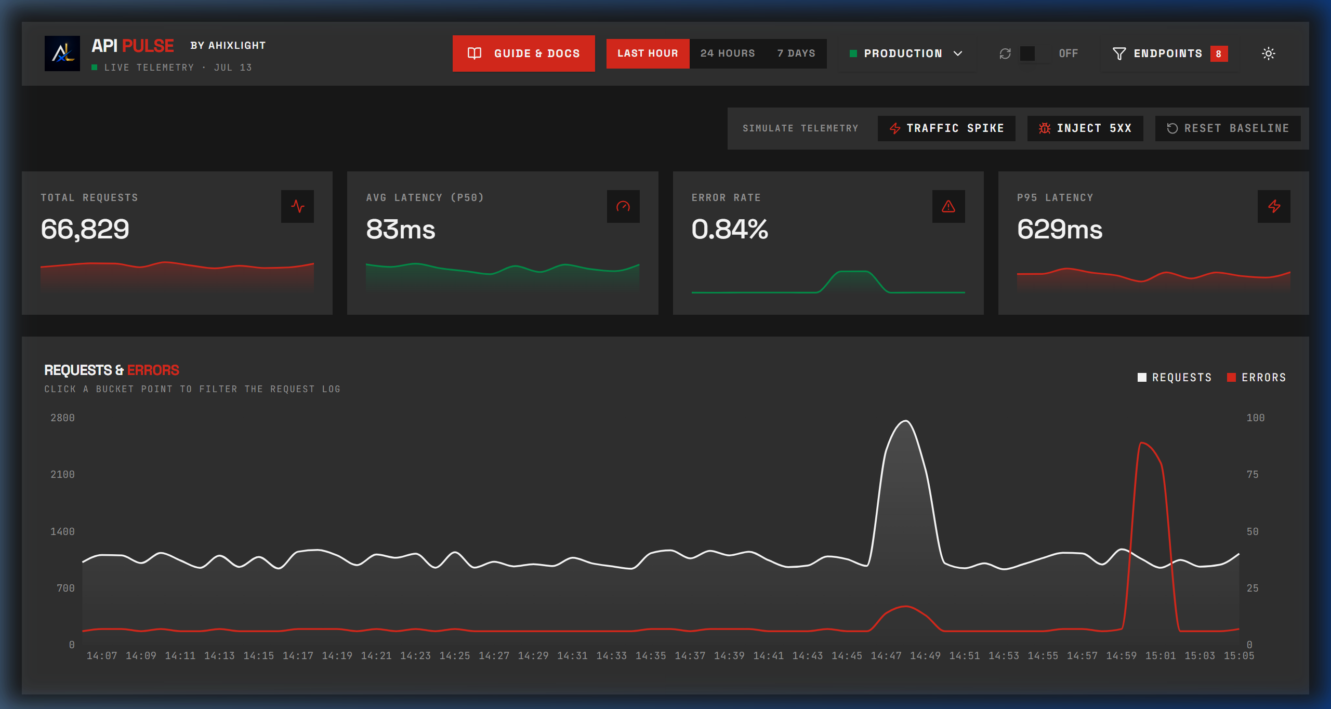Open the Production environment dropdown
Viewport: 1331px width, 709px height.
(906, 53)
